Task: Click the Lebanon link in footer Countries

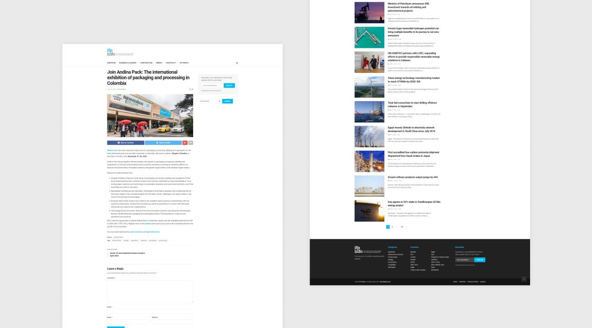Action: click(434, 260)
